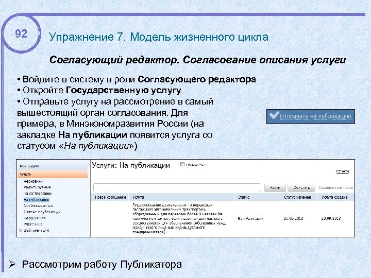Image resolution: width=371 pixels, height=278 pixels.
Task: Sort by the Статус изменен column header
Action: pos(297,197)
